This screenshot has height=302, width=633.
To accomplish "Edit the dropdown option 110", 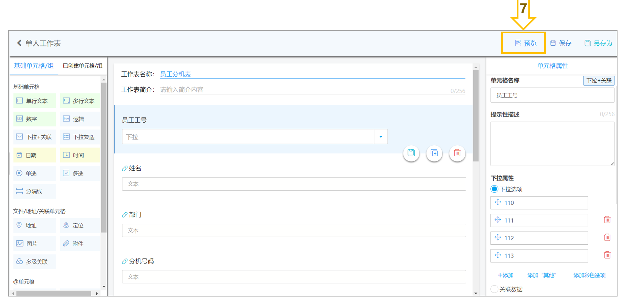I will click(539, 203).
